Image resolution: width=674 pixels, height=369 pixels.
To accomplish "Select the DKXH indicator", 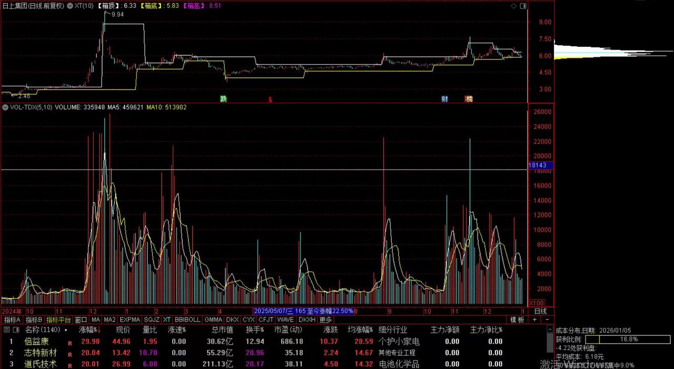I will (x=307, y=320).
